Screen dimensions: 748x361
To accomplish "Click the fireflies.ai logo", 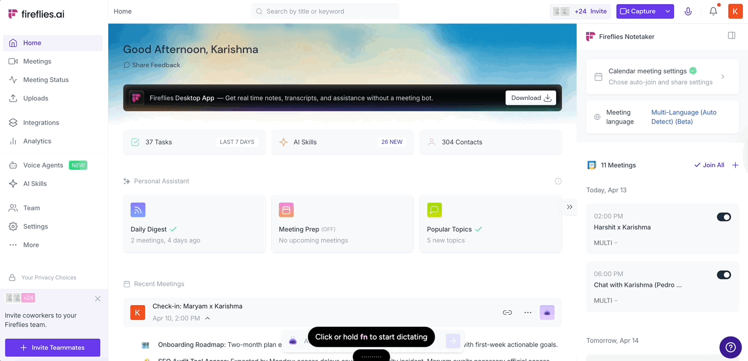I will (36, 14).
